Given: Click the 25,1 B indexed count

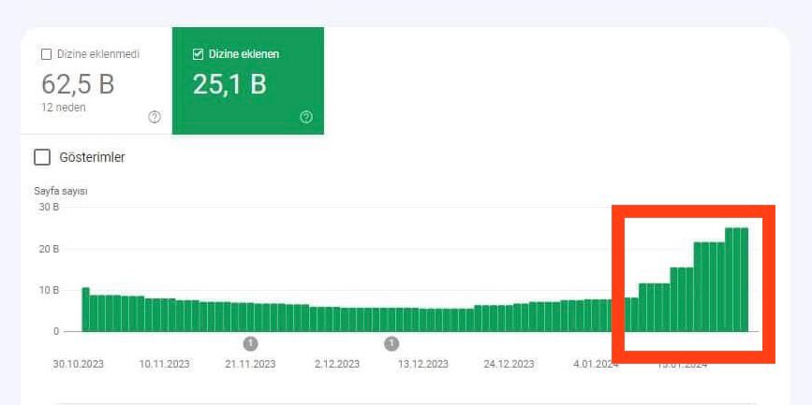Looking at the screenshot, I should (229, 84).
